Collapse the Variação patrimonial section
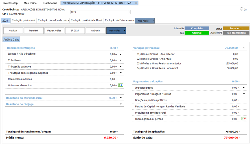250x144 pixels. tap(244, 48)
